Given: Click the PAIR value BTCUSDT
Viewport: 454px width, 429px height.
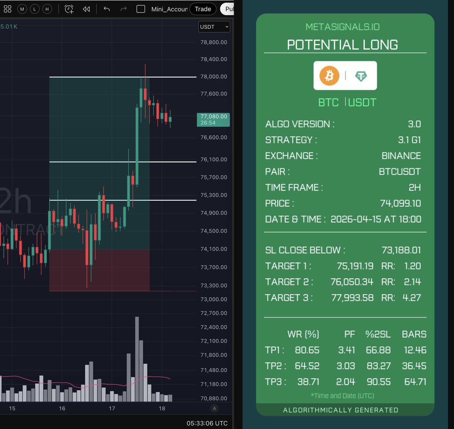Looking at the screenshot, I should pos(400,172).
